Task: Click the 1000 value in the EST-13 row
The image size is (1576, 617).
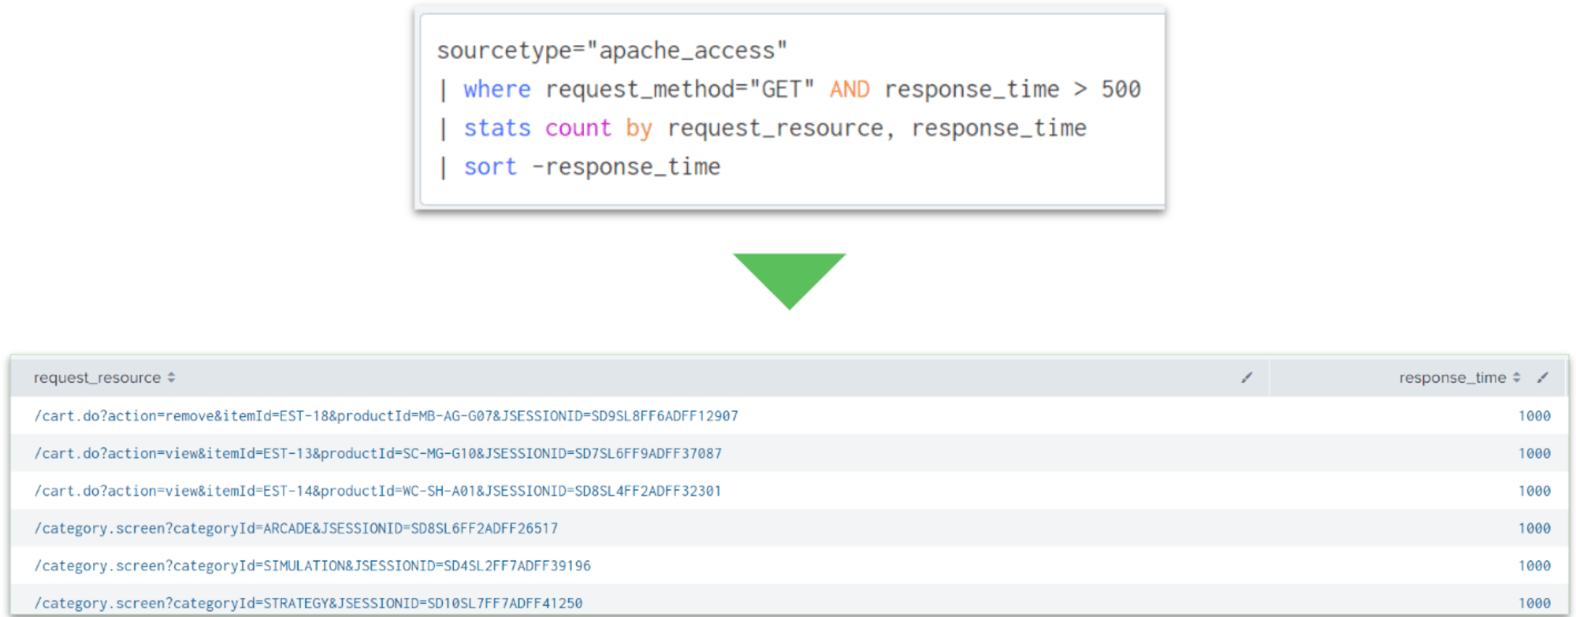Action: pos(1534,454)
